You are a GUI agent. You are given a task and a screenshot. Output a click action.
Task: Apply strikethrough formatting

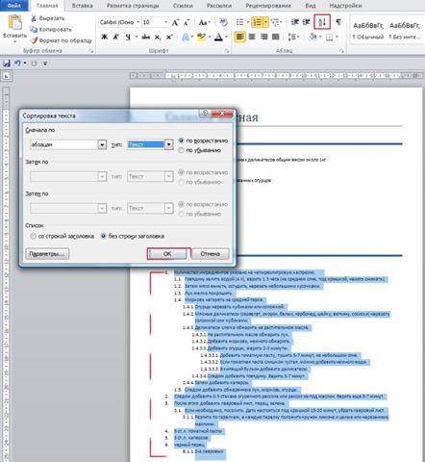146,38
